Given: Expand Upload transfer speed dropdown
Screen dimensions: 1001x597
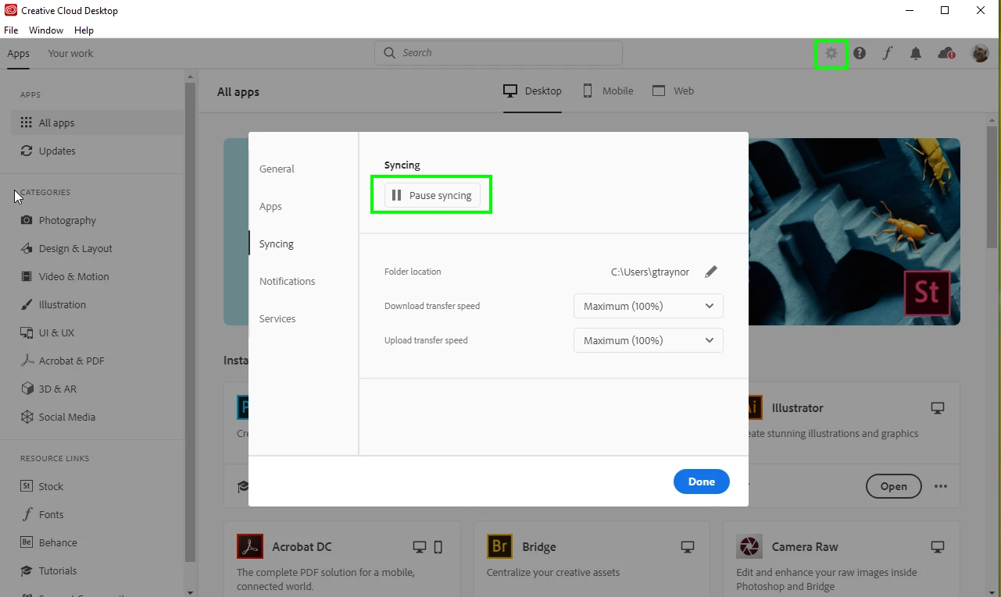Looking at the screenshot, I should click(x=649, y=340).
